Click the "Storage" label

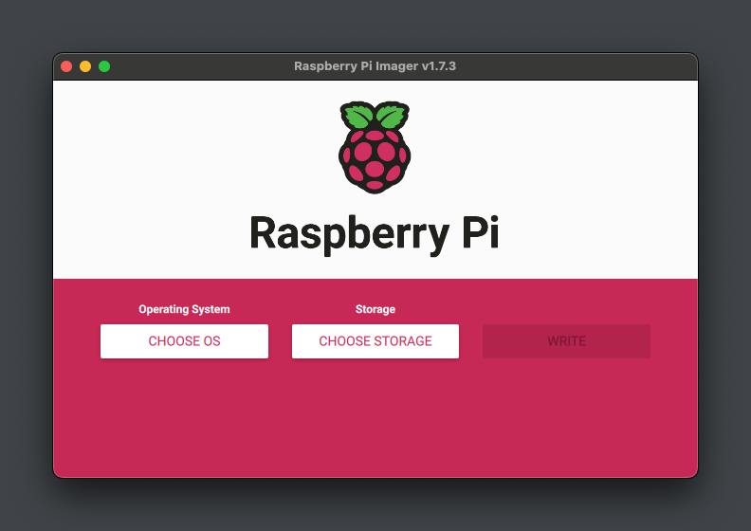click(x=375, y=309)
